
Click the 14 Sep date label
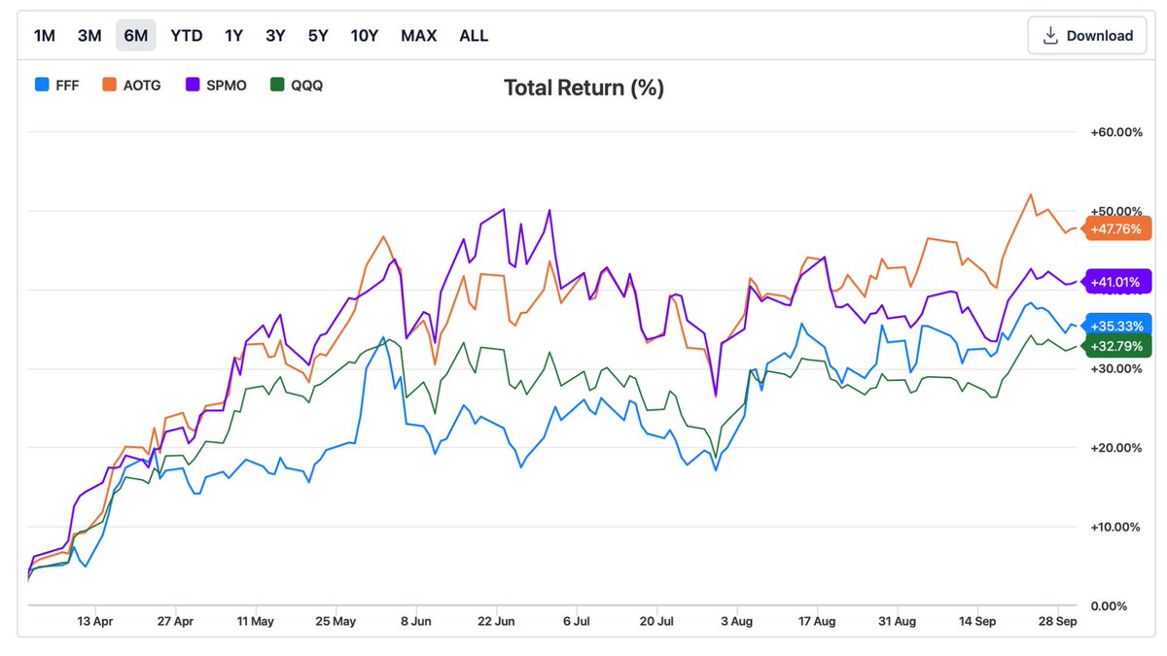click(979, 620)
